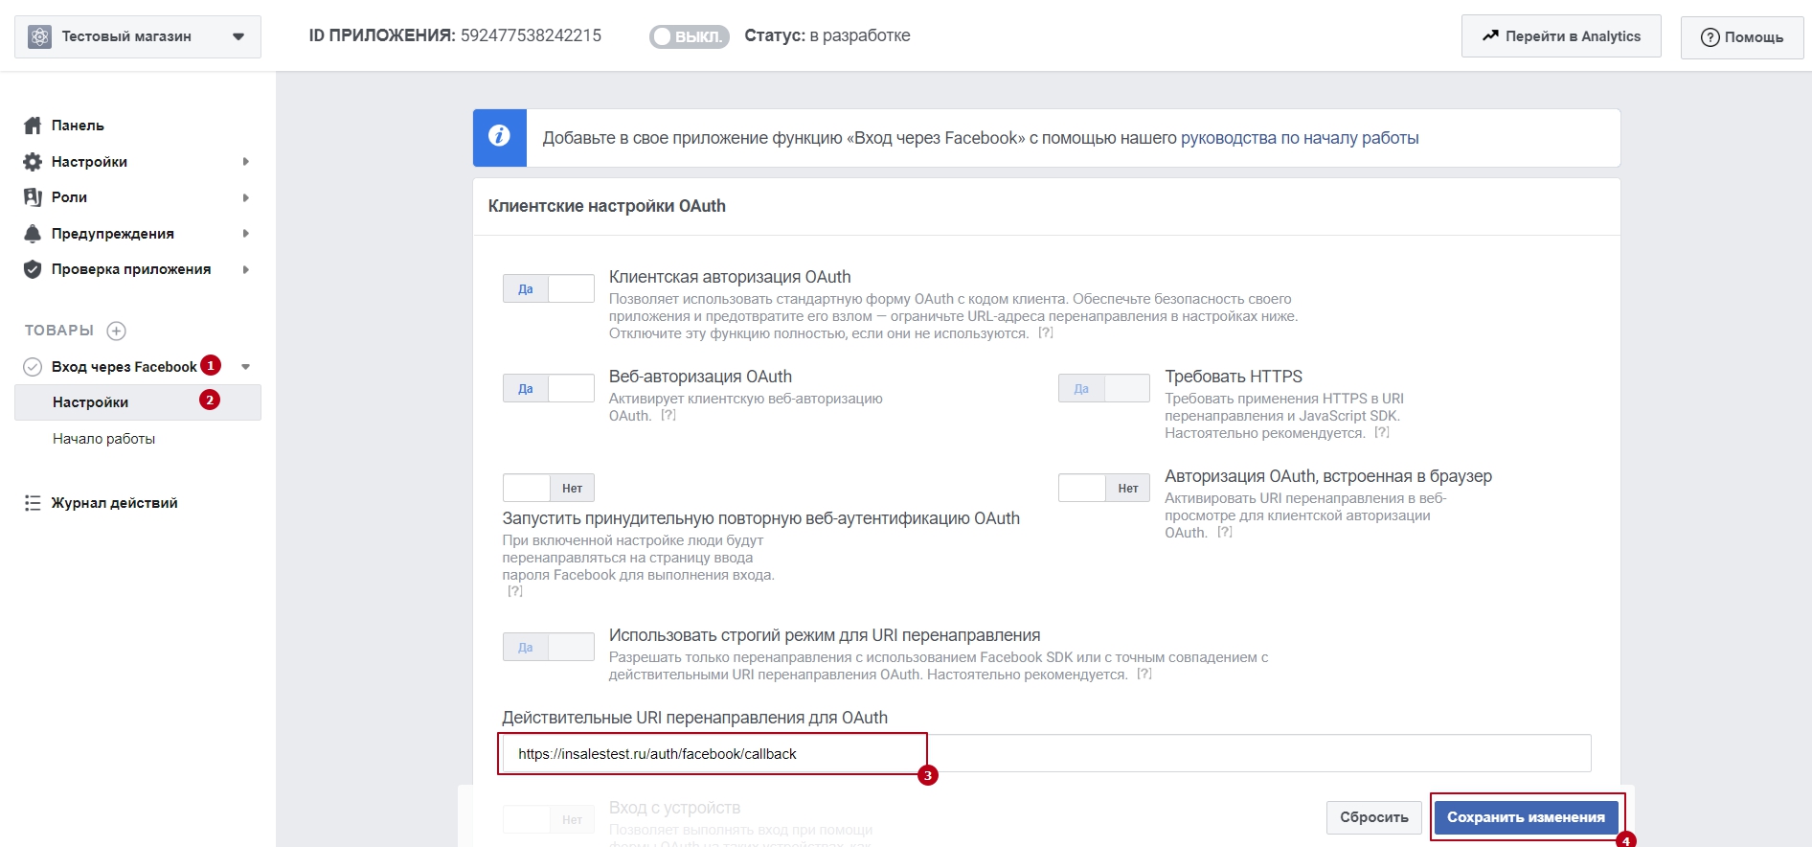This screenshot has width=1812, height=847.
Task: Click the Панель house icon
Action: coord(33,126)
